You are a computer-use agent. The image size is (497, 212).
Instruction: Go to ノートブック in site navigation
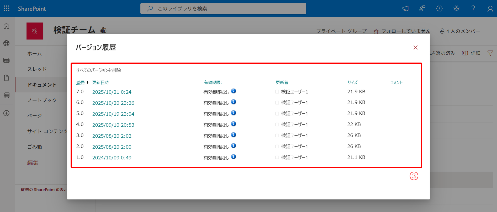[x=42, y=100]
